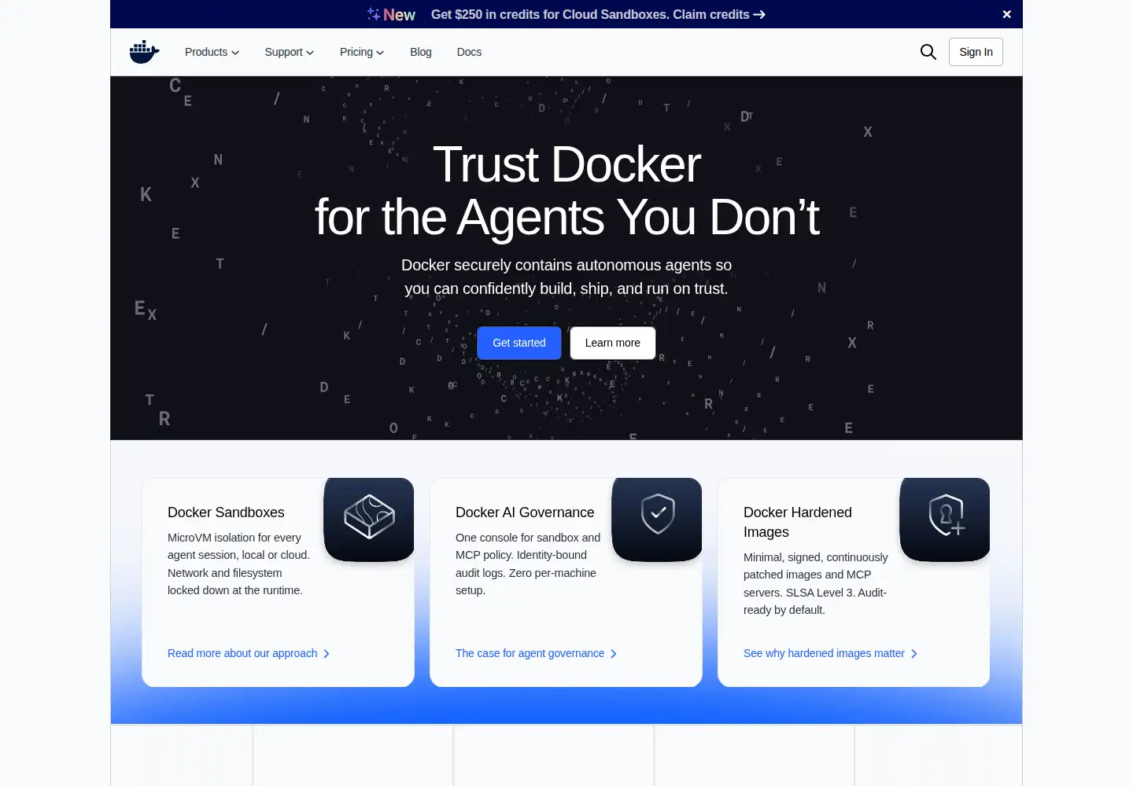Expand the Support menu
Image resolution: width=1133 pixels, height=786 pixels.
(x=290, y=52)
